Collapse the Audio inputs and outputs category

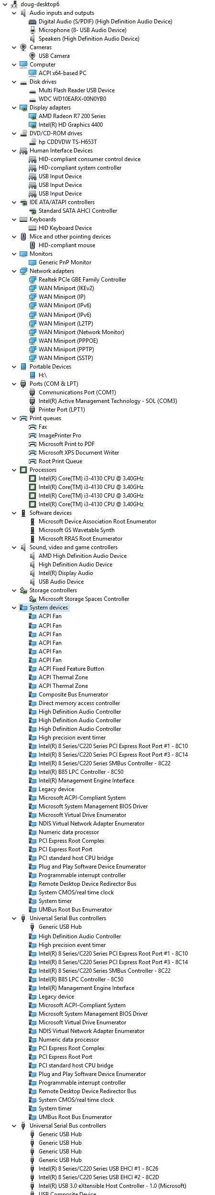pos(14,13)
